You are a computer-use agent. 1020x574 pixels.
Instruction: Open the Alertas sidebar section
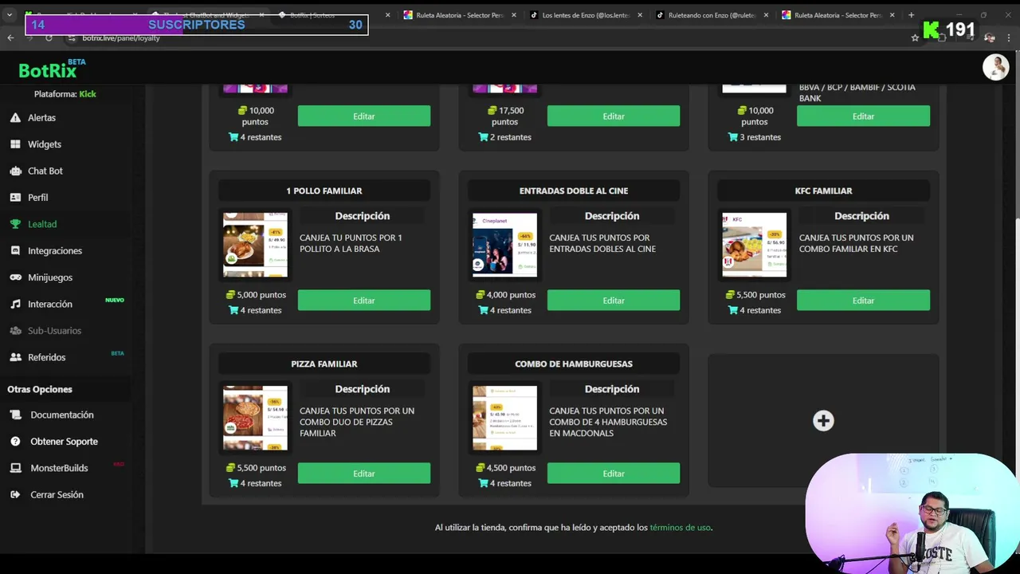tap(41, 117)
